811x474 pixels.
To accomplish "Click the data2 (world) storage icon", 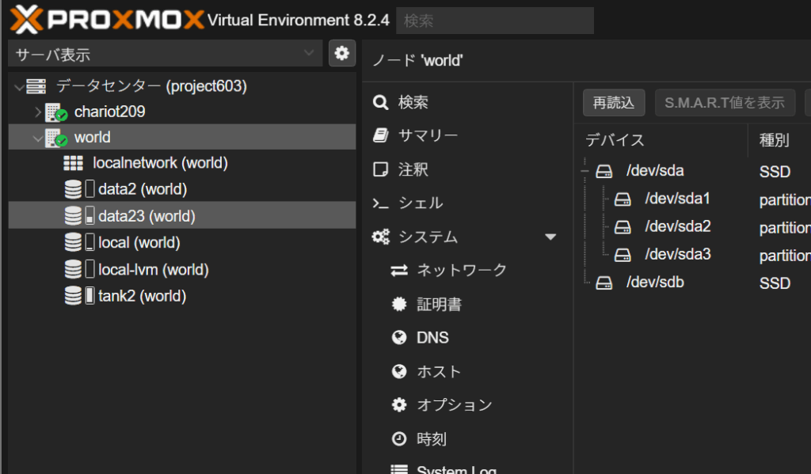I will point(78,189).
